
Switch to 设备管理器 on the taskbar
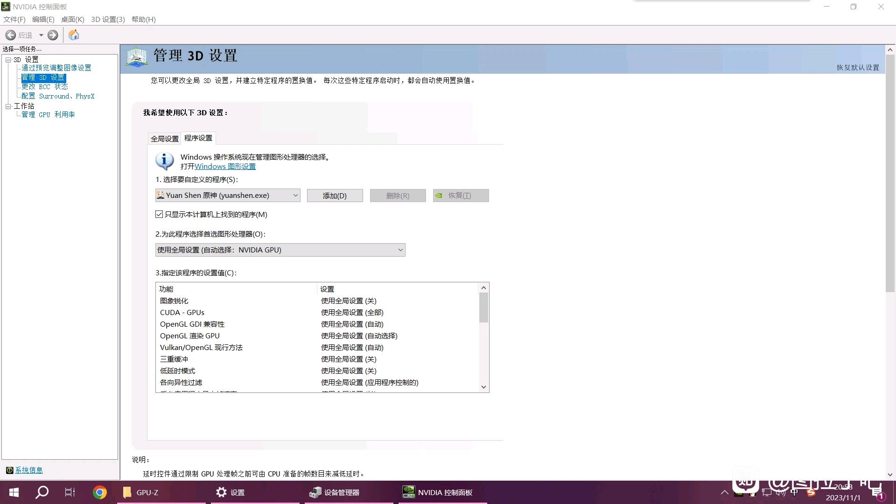(x=349, y=492)
